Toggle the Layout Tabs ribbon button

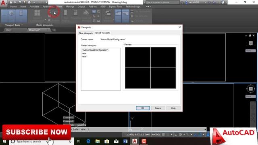(x=125, y=16)
